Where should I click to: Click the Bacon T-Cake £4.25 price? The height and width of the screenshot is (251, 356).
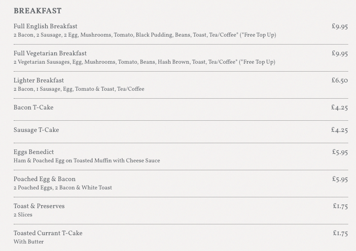339,107
